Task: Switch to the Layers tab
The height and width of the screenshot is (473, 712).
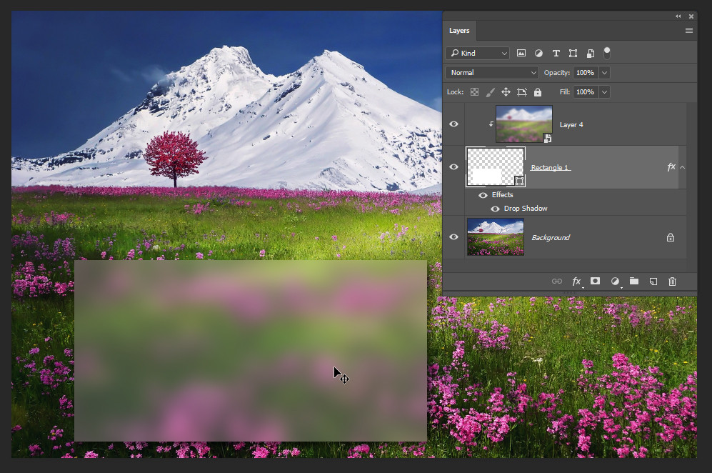Action: point(459,31)
